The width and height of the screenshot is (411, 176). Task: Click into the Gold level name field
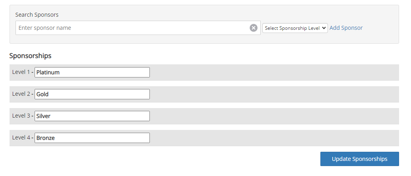pos(92,94)
